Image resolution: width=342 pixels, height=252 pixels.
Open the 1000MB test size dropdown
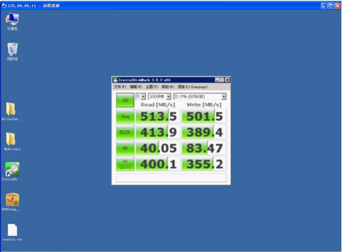159,96
